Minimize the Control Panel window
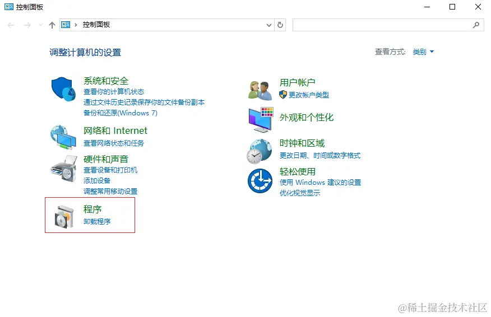Viewport: 491px width, 317px height. (427, 7)
